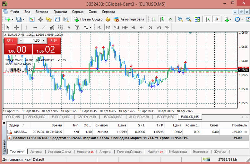This screenshot has width=250, height=164.
Task: Switch to USDJPY,M30 chart tab
Action: pos(165,117)
